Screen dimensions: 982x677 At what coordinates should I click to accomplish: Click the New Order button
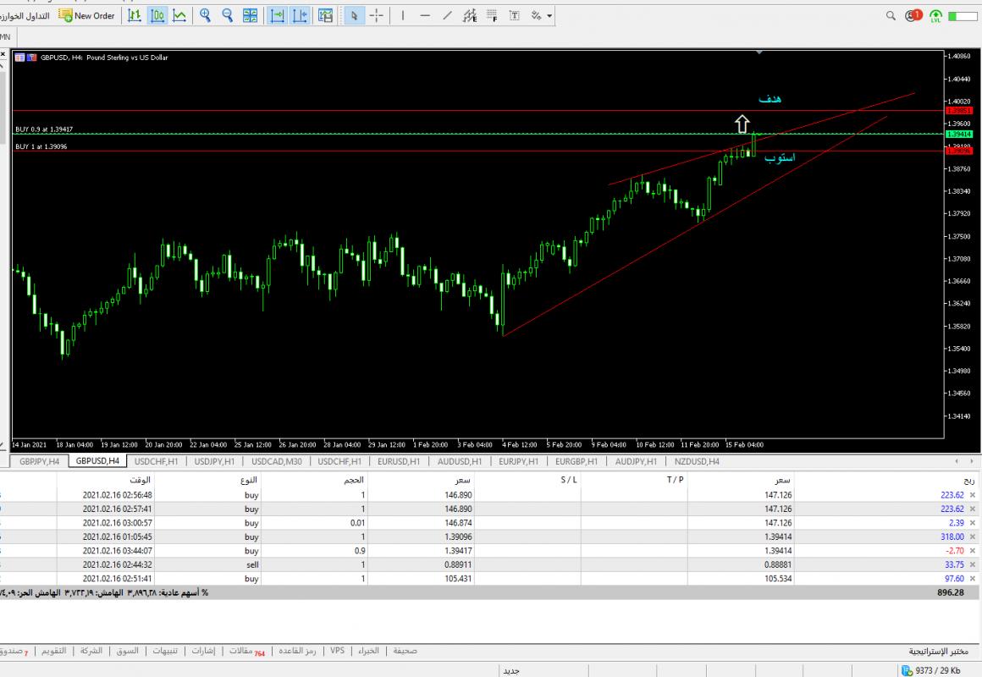pyautogui.click(x=86, y=15)
